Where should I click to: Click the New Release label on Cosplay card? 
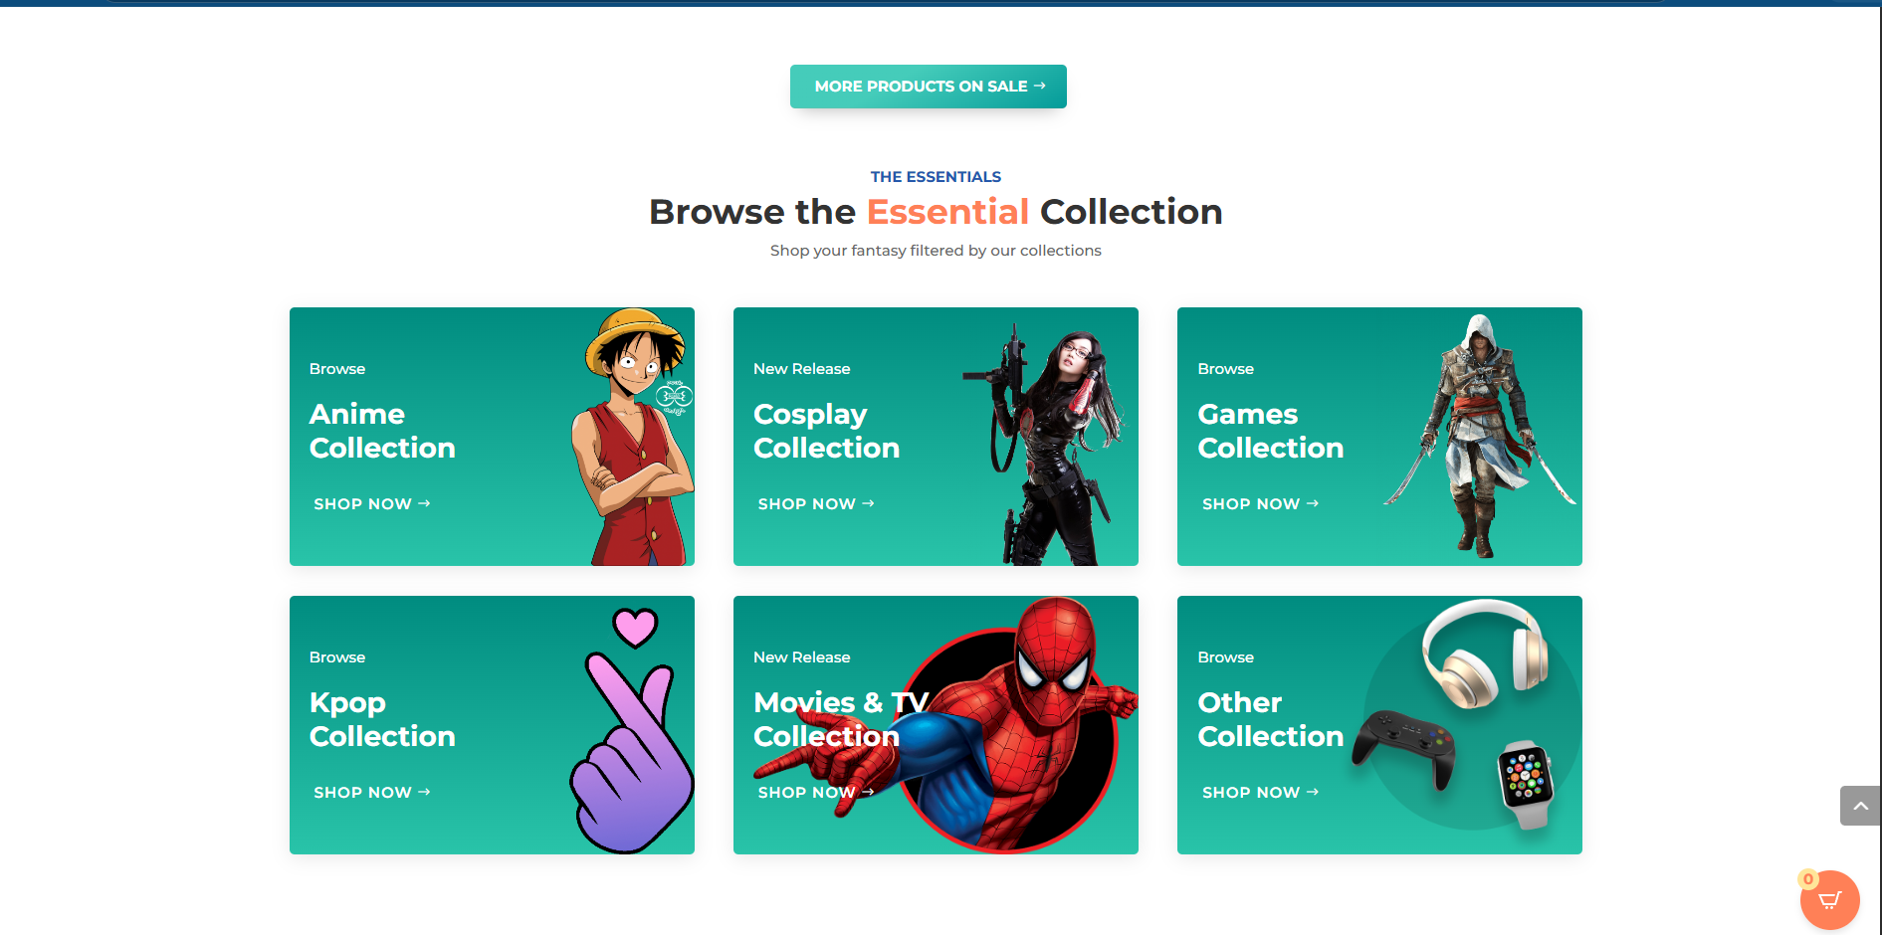tap(802, 369)
